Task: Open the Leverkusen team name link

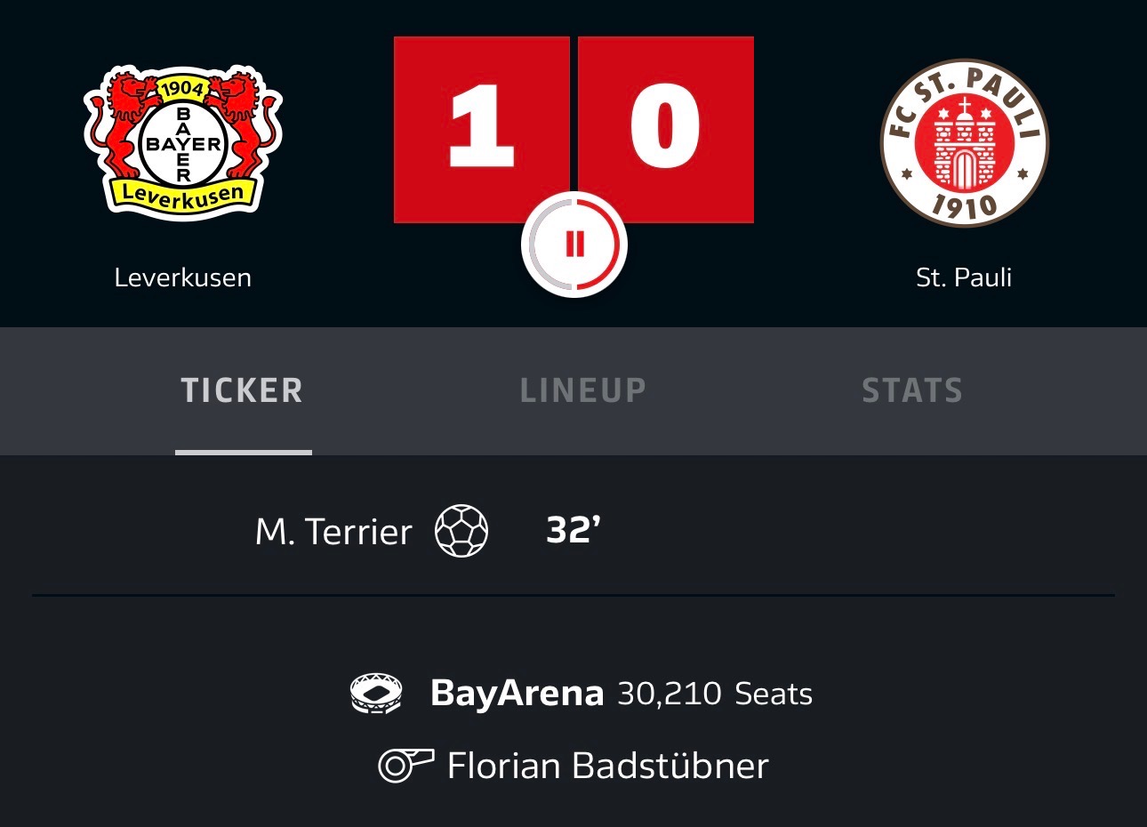Action: click(183, 277)
